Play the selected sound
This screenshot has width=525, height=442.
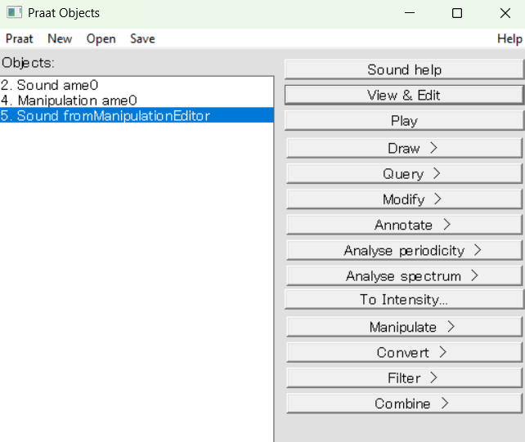tap(404, 121)
